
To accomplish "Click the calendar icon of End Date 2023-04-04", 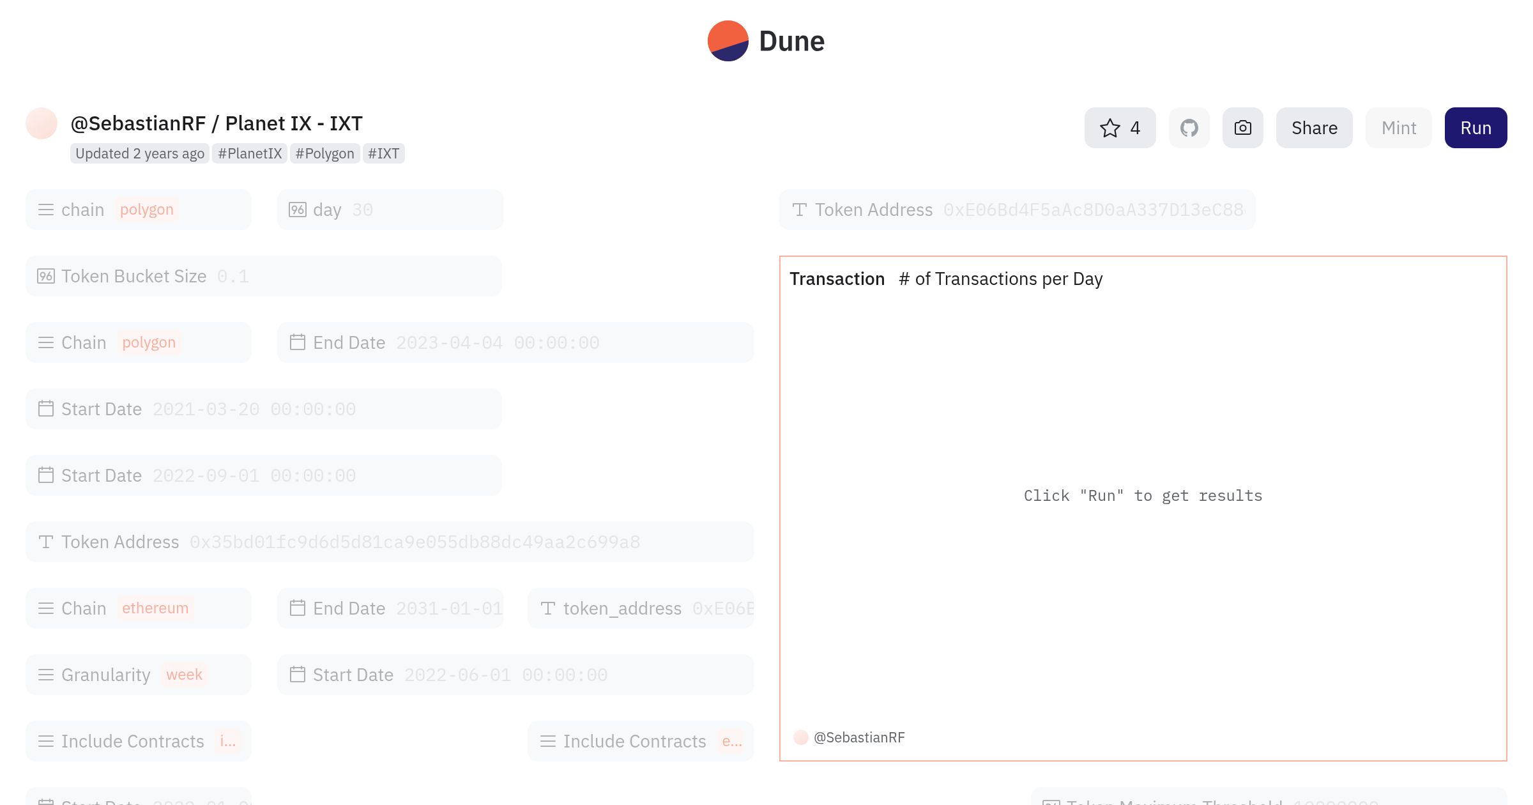I will [298, 342].
